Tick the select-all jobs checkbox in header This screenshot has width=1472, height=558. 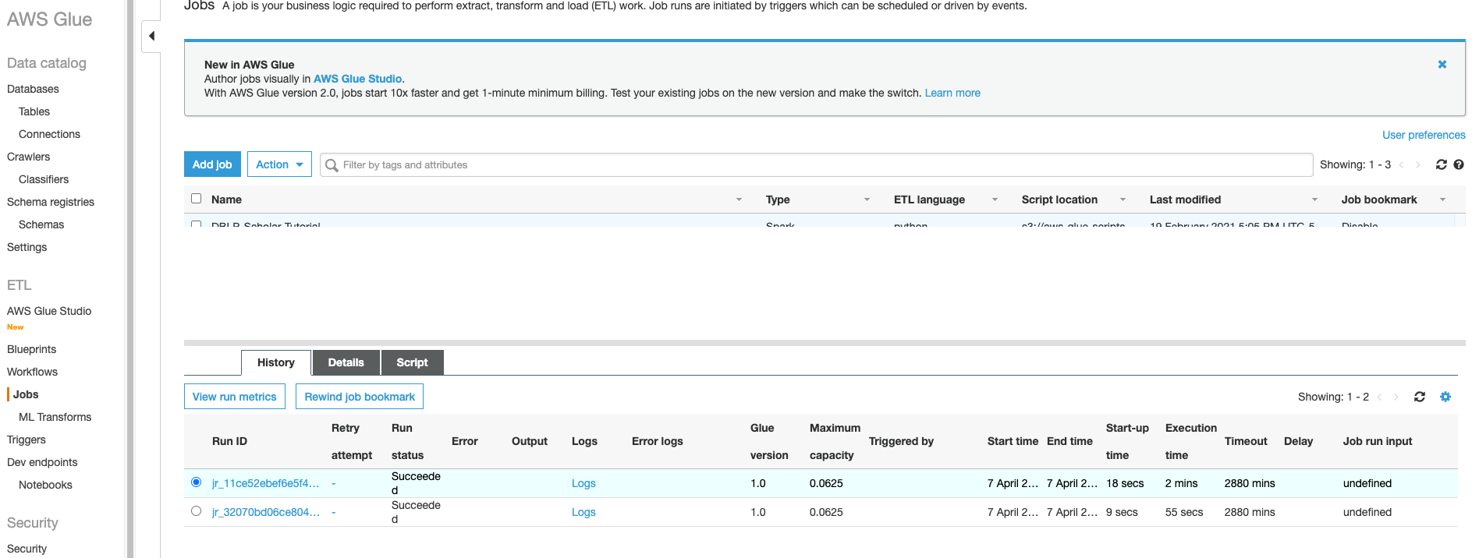point(197,199)
